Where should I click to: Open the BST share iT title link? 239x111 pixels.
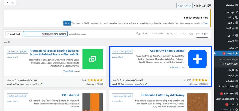(x=71, y=95)
